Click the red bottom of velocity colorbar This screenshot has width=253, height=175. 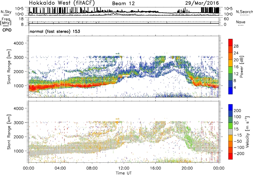tap(231, 156)
